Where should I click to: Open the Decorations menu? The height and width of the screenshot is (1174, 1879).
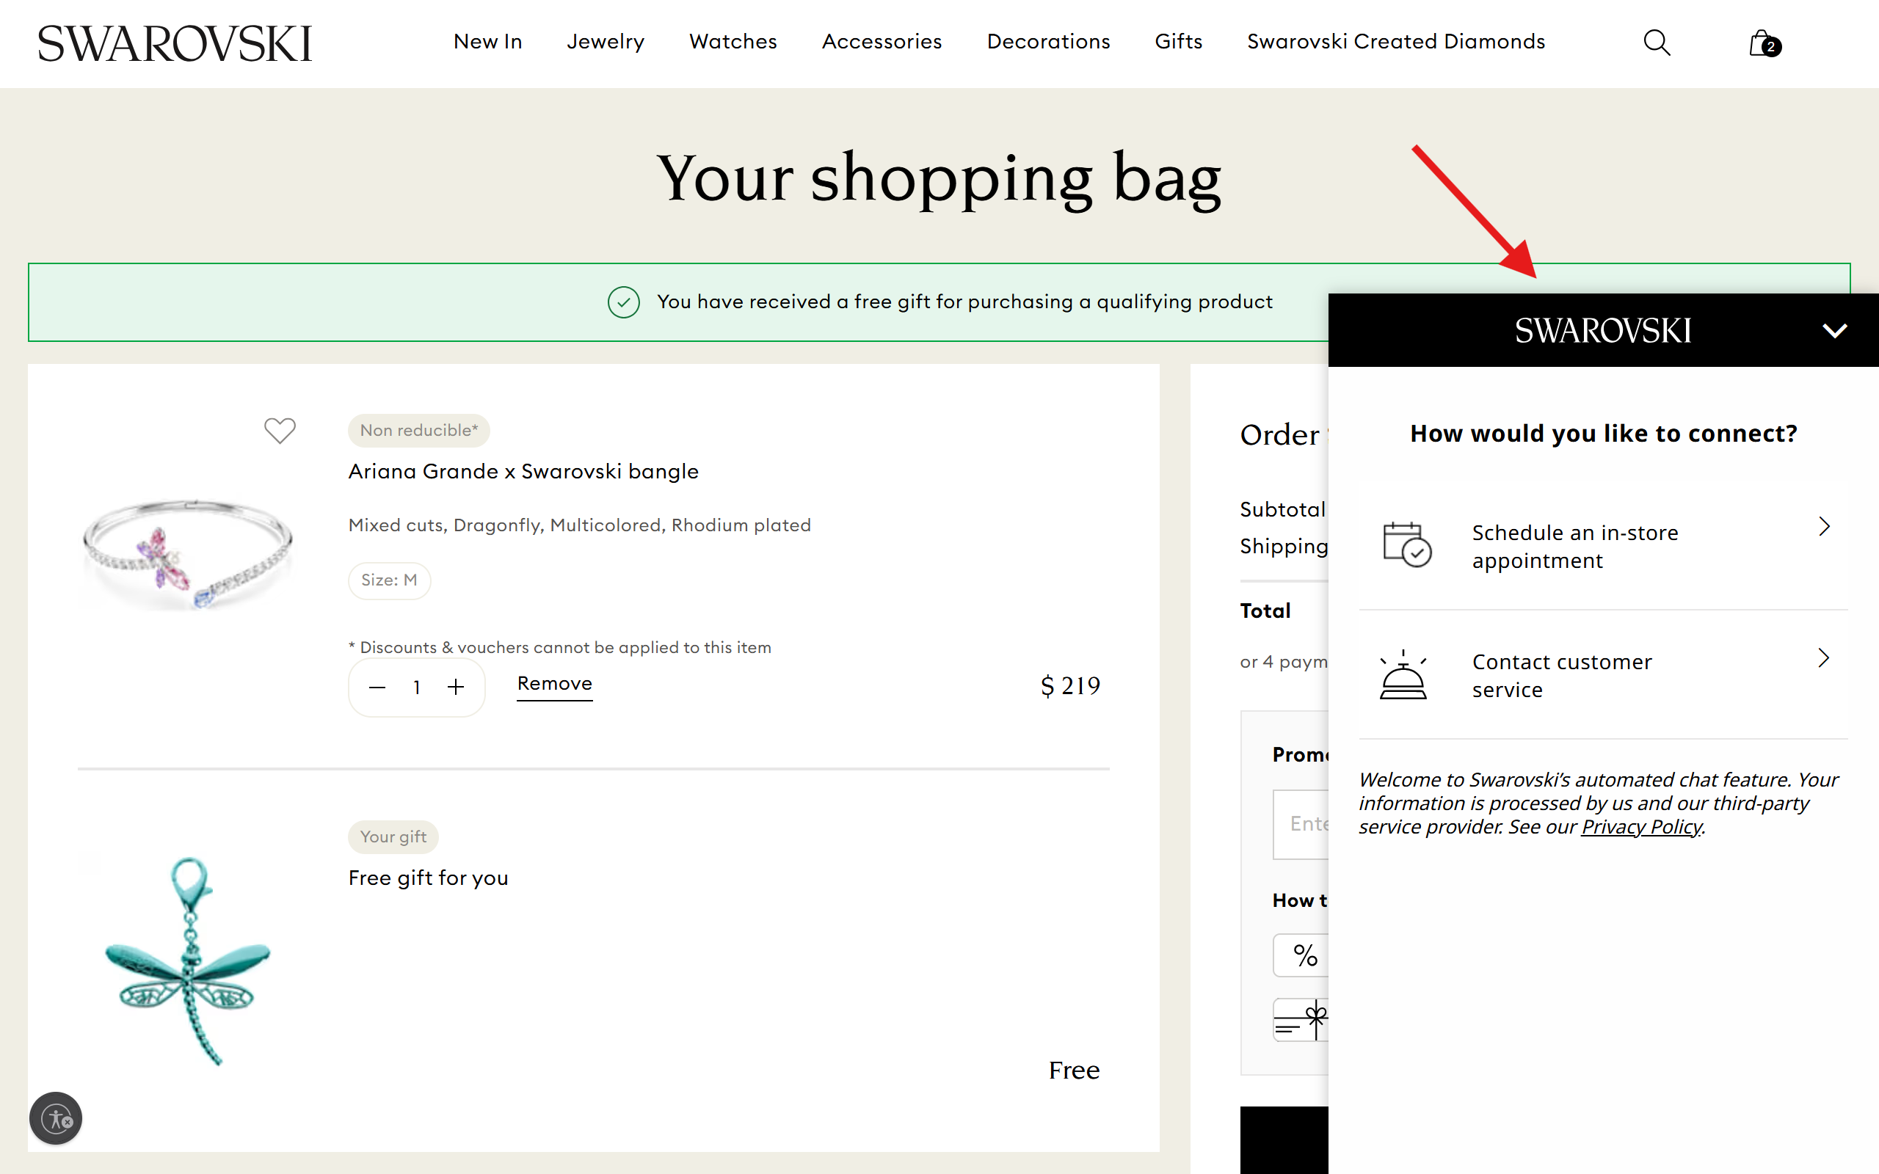click(1048, 43)
